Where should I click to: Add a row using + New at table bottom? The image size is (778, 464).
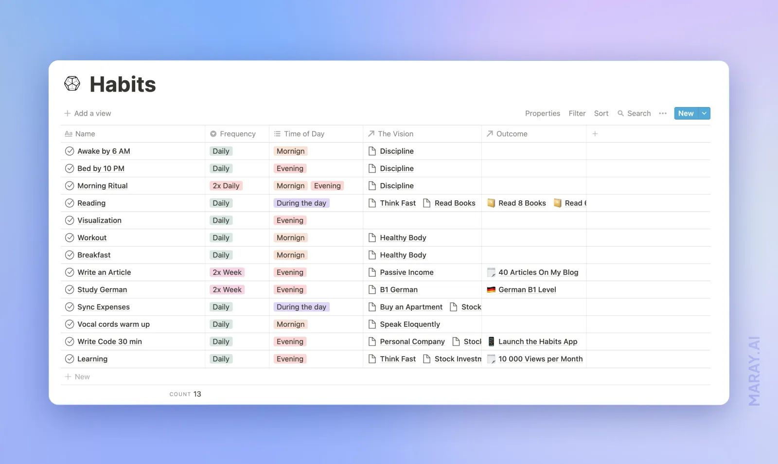(x=77, y=376)
